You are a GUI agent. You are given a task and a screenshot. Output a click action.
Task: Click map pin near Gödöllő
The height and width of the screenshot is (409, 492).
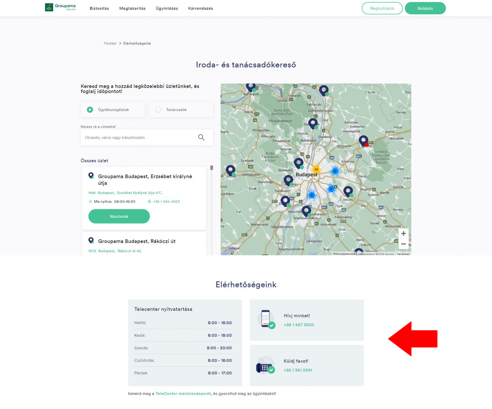[364, 141]
